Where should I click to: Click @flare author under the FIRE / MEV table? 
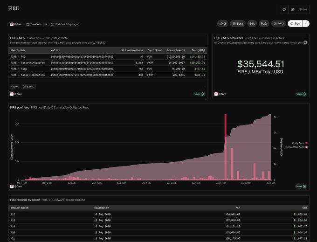click(16, 94)
